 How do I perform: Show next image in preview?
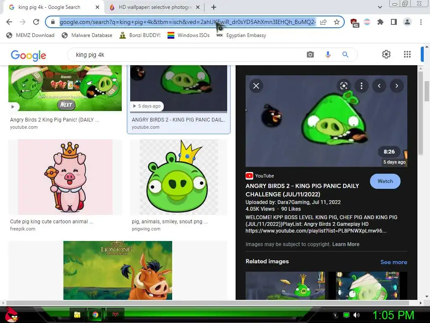tap(396, 86)
